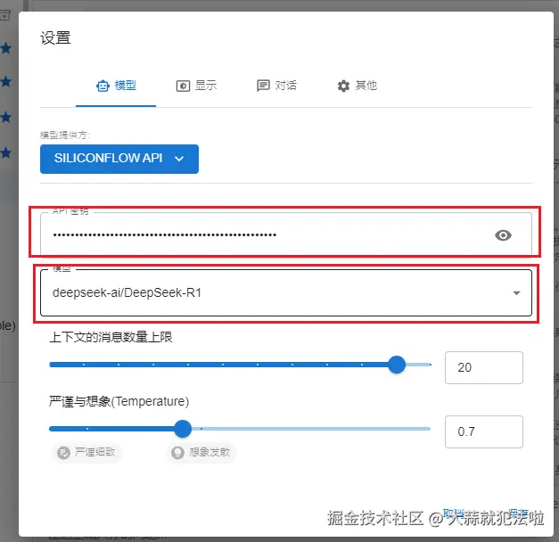
Task: Click the robot icon on 模型 tab
Action: coord(103,86)
